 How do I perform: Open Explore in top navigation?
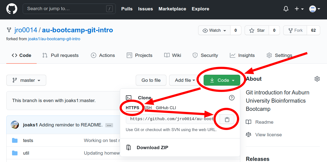pyautogui.click(x=200, y=9)
